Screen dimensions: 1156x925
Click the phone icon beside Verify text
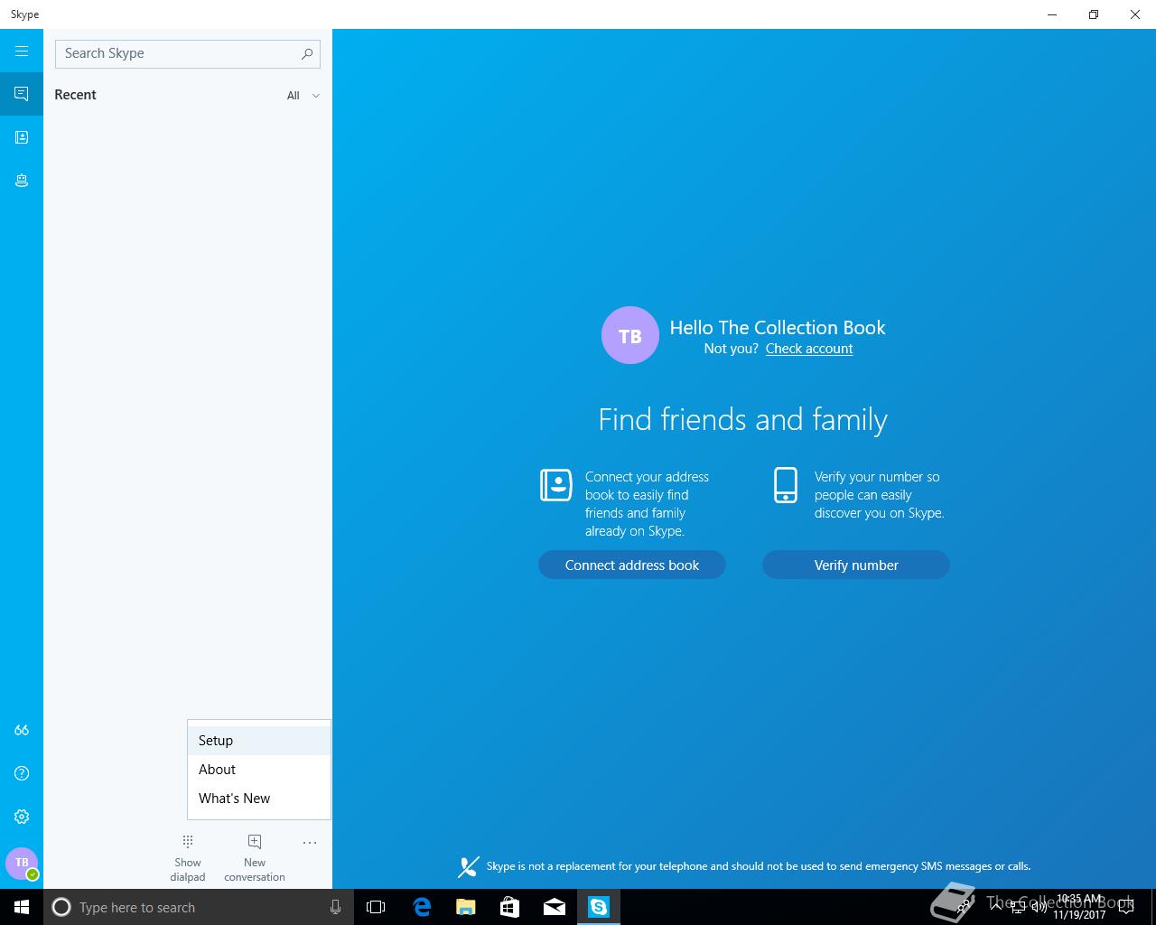[786, 485]
